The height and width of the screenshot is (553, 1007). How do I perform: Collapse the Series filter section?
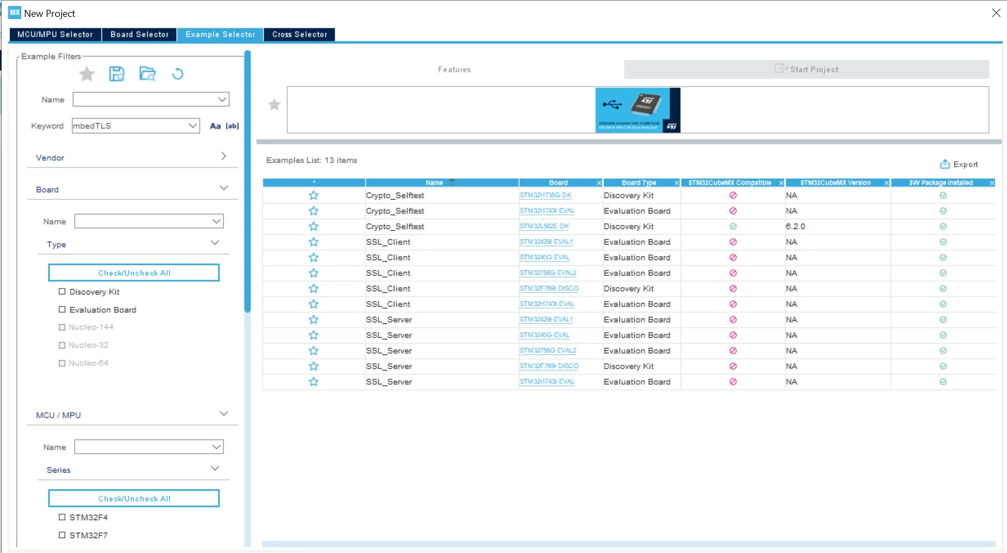click(x=215, y=469)
